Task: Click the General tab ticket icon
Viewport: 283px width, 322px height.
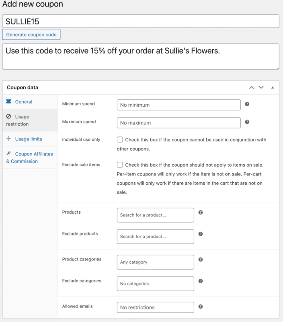Action: coord(8,101)
